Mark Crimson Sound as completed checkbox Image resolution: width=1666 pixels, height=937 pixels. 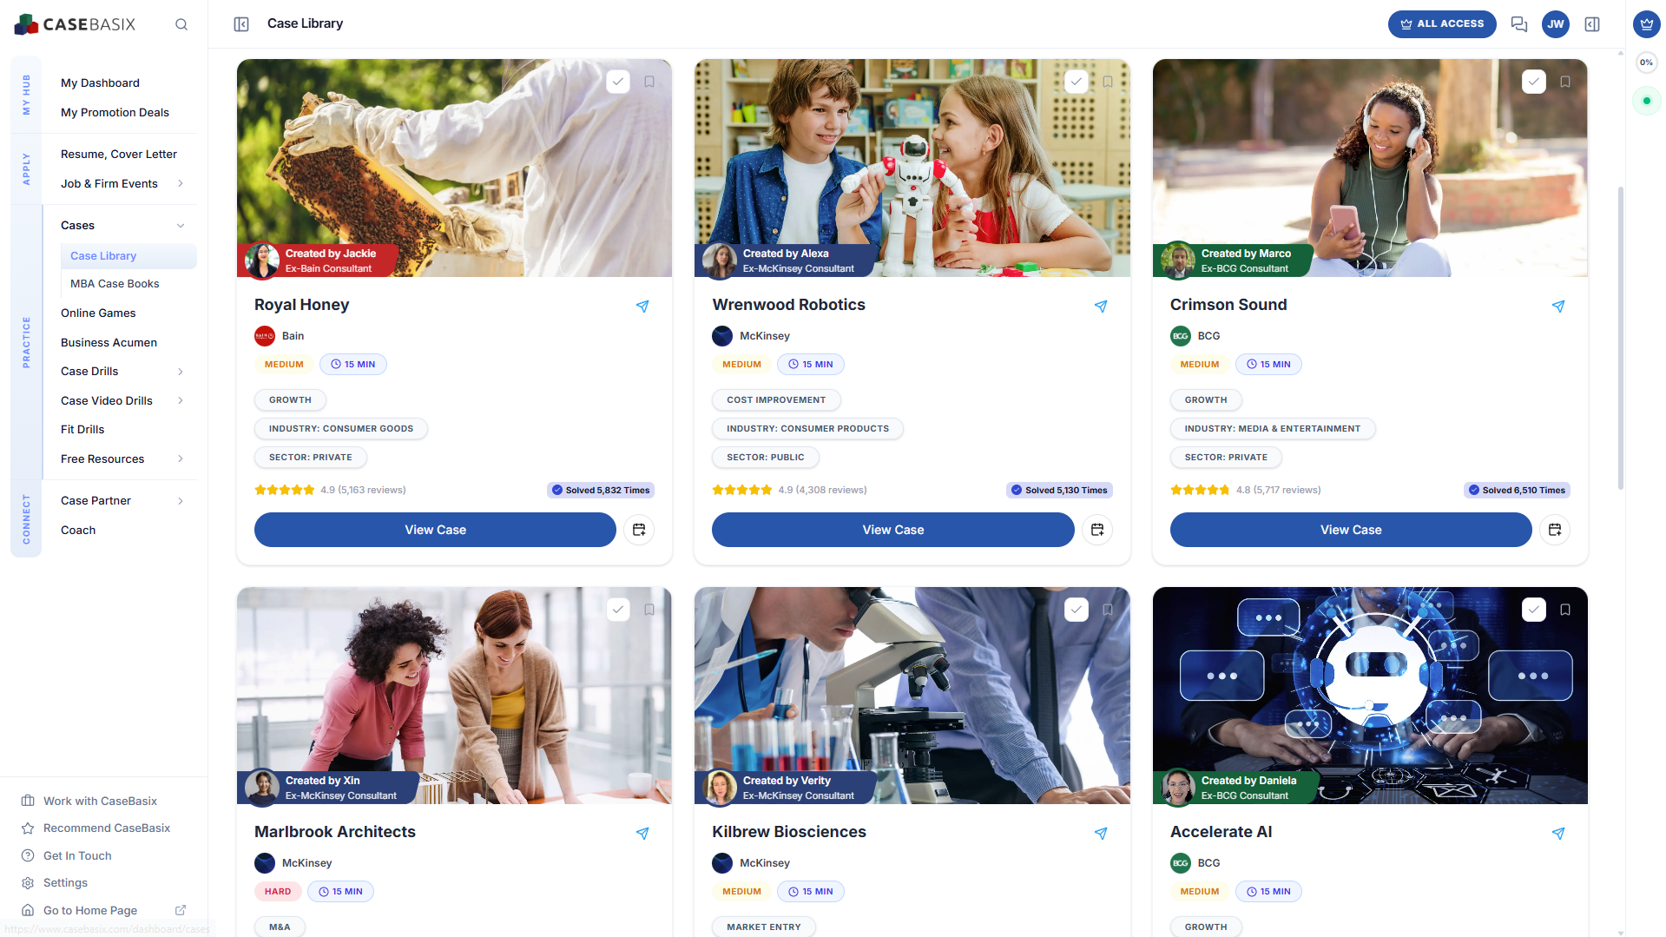tap(1534, 82)
